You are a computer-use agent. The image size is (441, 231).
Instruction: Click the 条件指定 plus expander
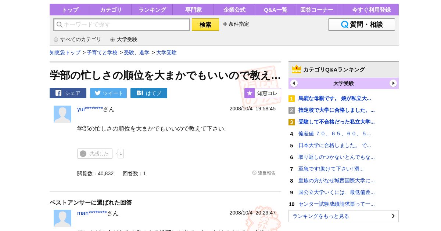click(x=236, y=24)
